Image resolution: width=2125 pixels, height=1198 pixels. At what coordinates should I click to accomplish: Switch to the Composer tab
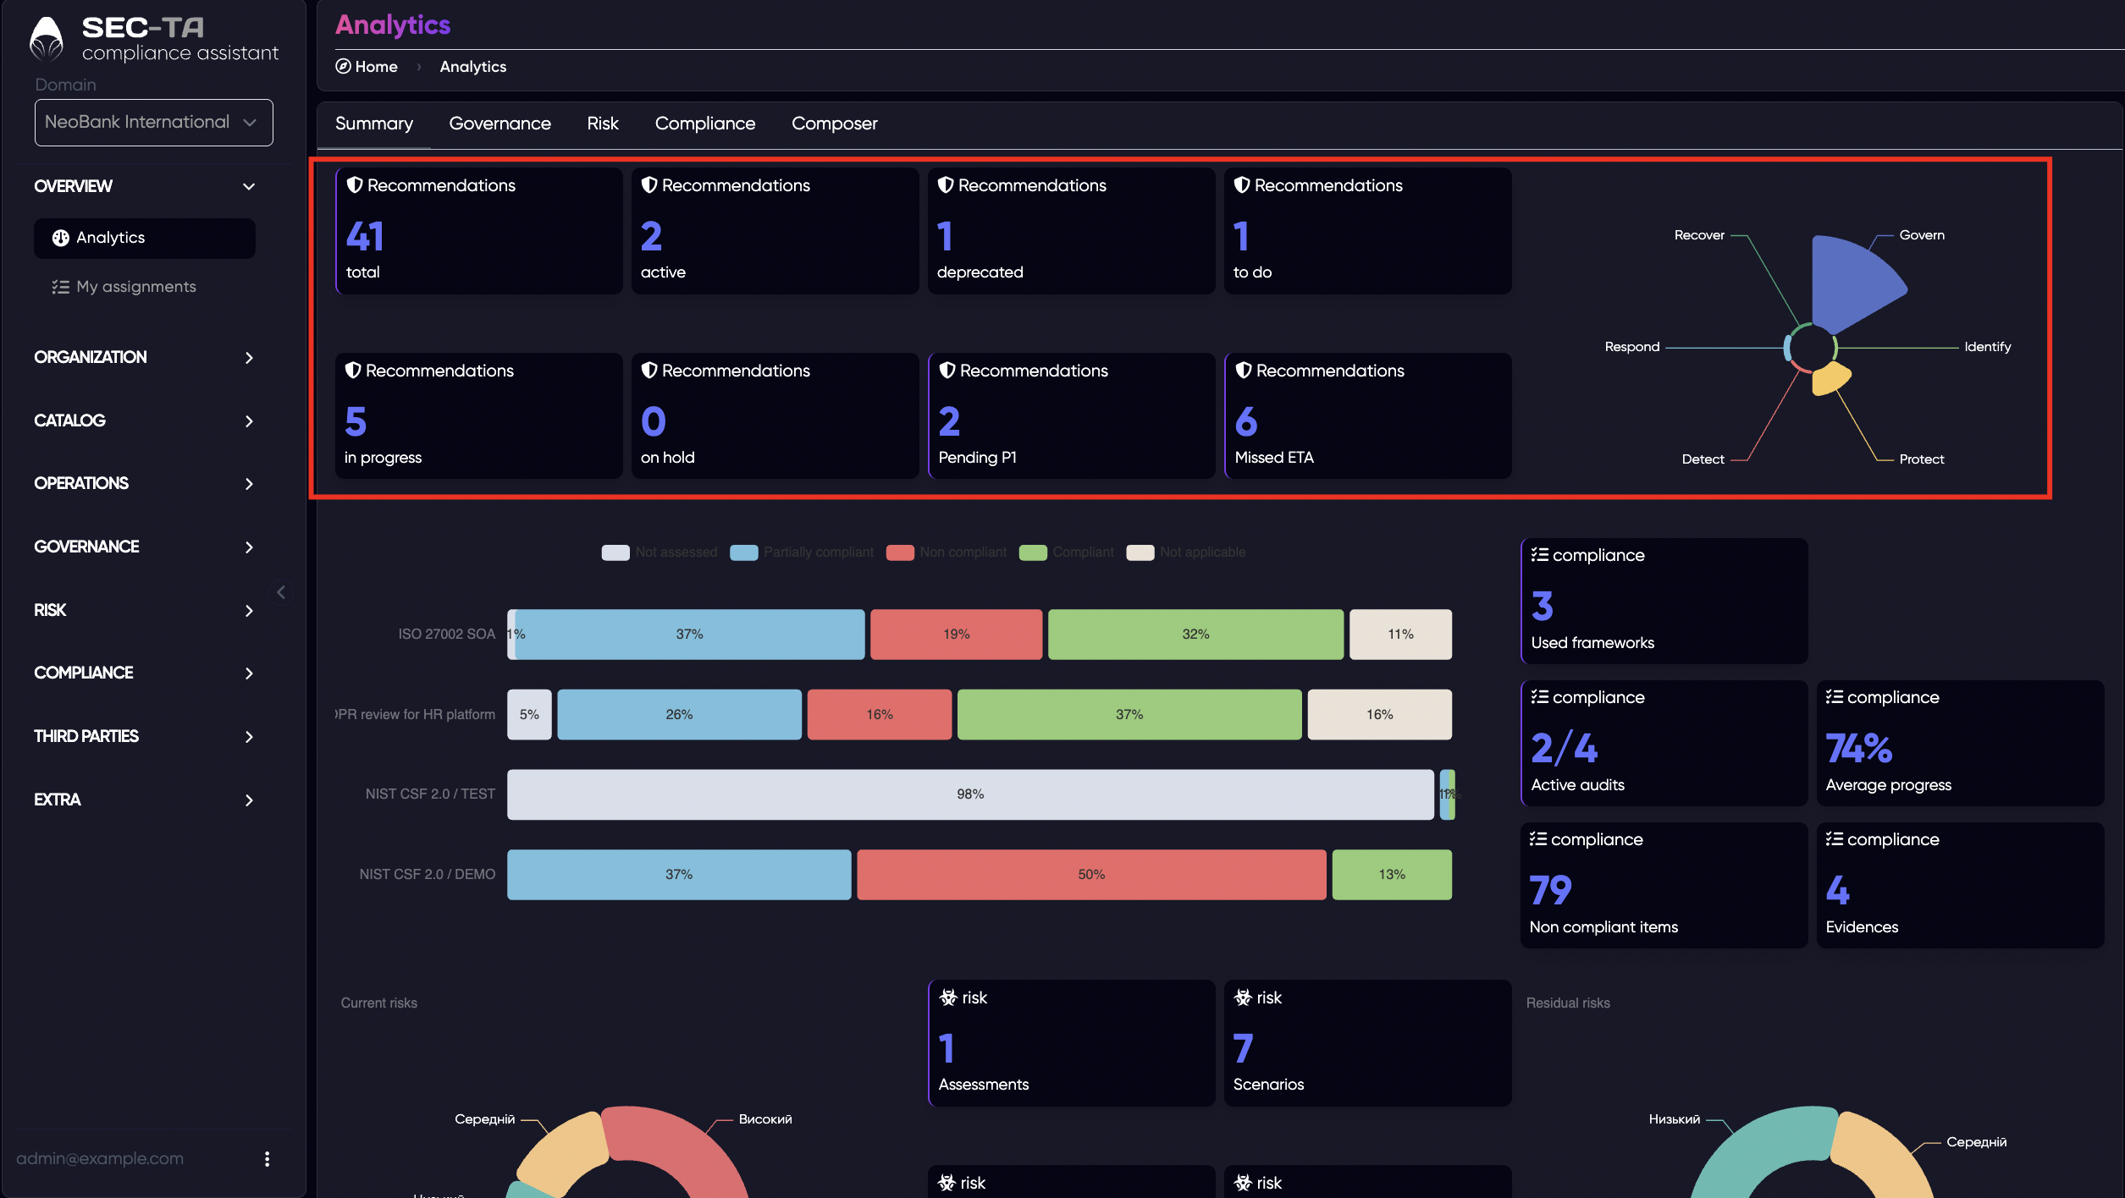(834, 124)
